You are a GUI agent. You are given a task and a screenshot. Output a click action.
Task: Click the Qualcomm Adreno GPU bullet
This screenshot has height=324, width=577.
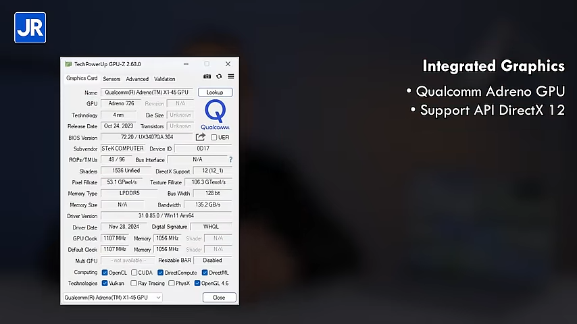click(485, 91)
